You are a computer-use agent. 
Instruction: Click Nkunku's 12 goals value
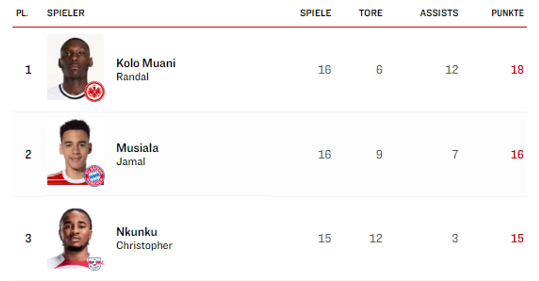coord(376,239)
